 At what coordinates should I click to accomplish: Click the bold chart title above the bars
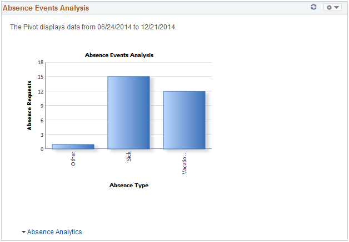119,55
